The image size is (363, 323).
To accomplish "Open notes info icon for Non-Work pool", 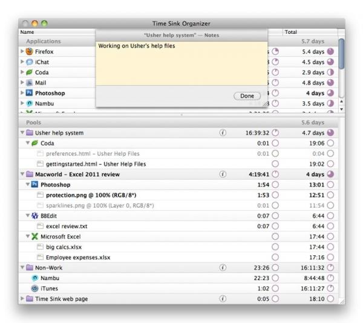I will tap(223, 267).
